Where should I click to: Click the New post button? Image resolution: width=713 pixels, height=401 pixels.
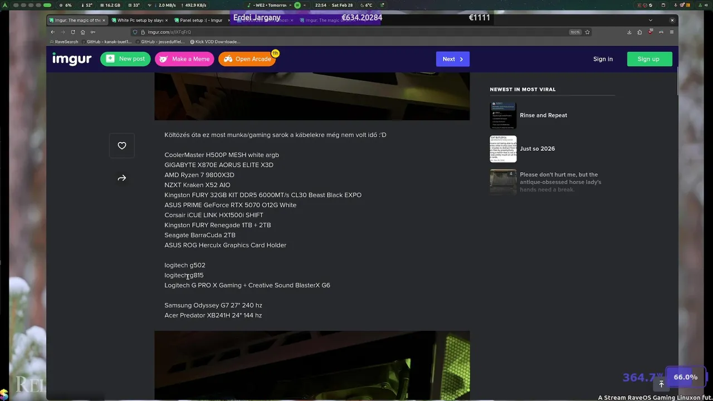(125, 59)
